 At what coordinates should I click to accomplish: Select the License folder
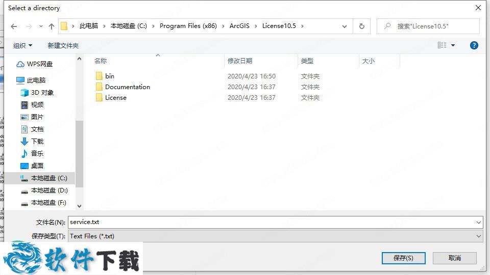(116, 98)
